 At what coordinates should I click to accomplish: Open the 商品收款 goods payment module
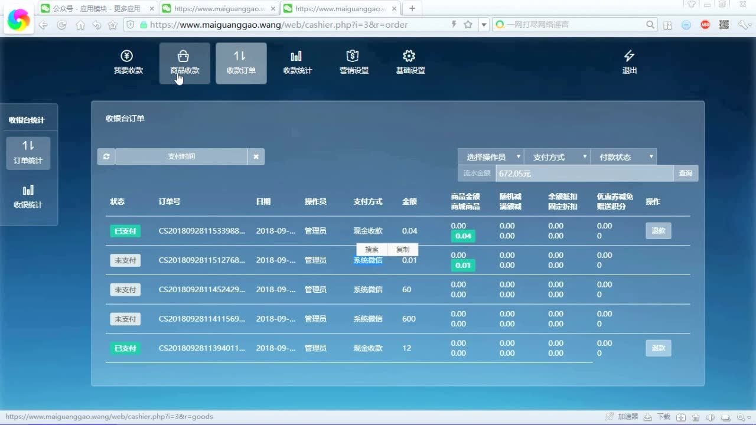pyautogui.click(x=184, y=62)
